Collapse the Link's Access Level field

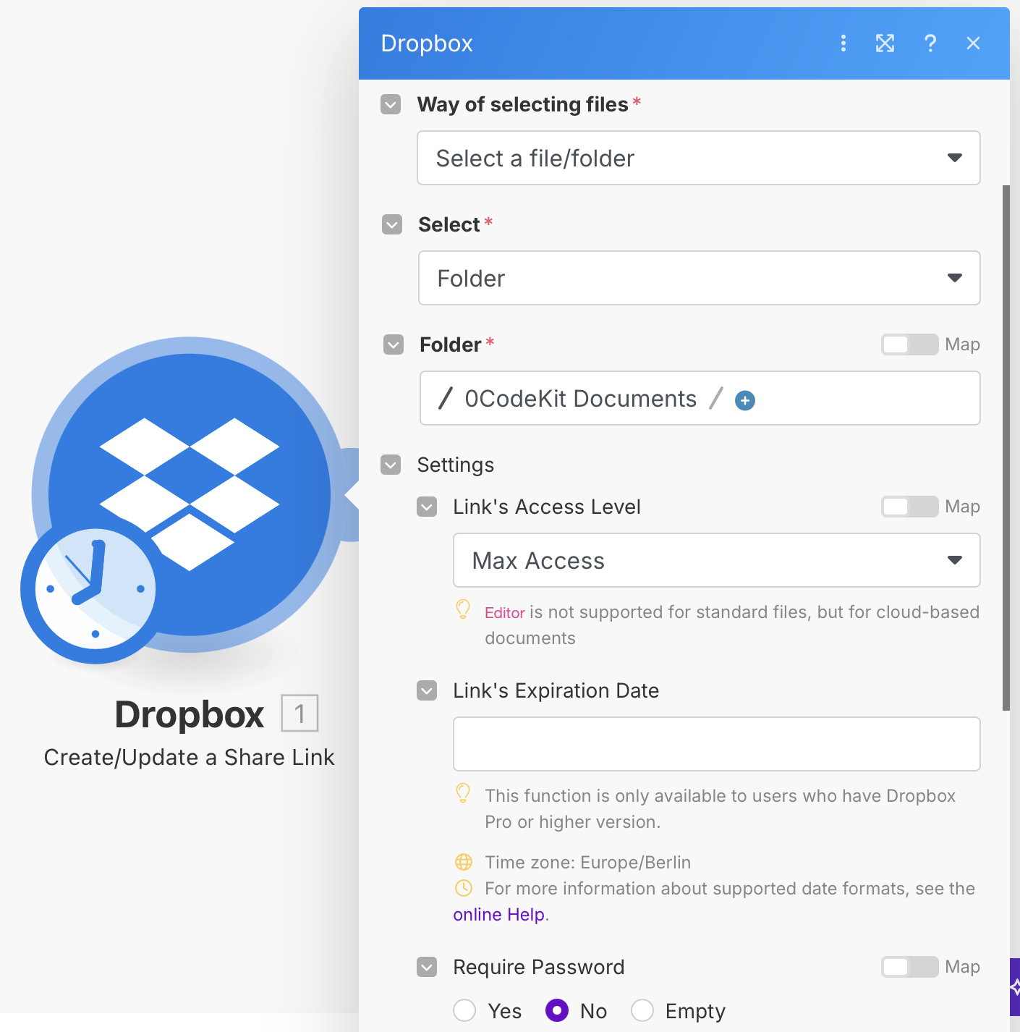pyautogui.click(x=427, y=507)
